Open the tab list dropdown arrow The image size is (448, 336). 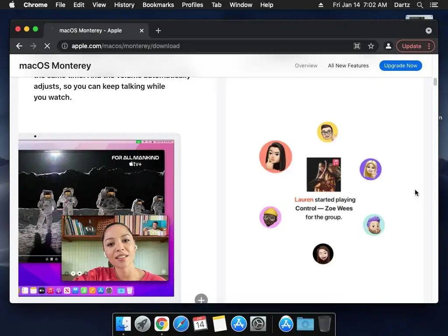429,31
